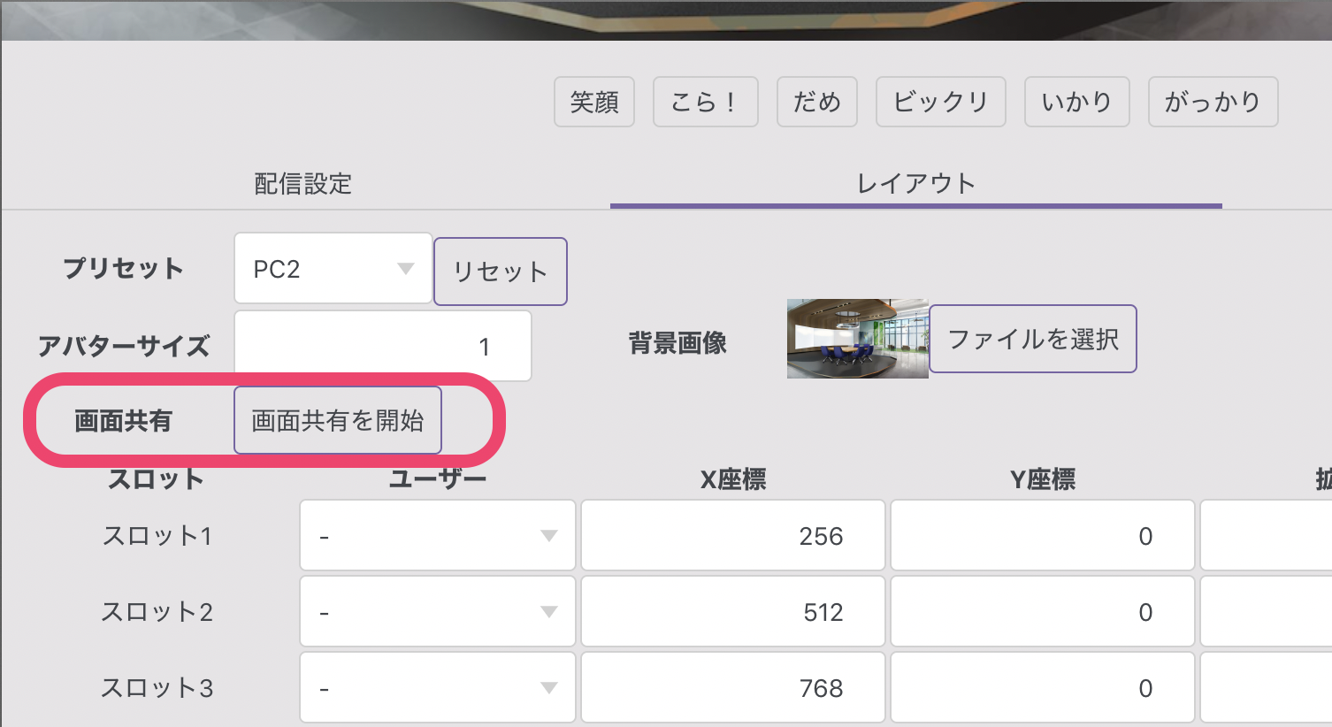Click the 笑顔 expression button
Image resolution: width=1332 pixels, height=727 pixels.
[x=593, y=102]
